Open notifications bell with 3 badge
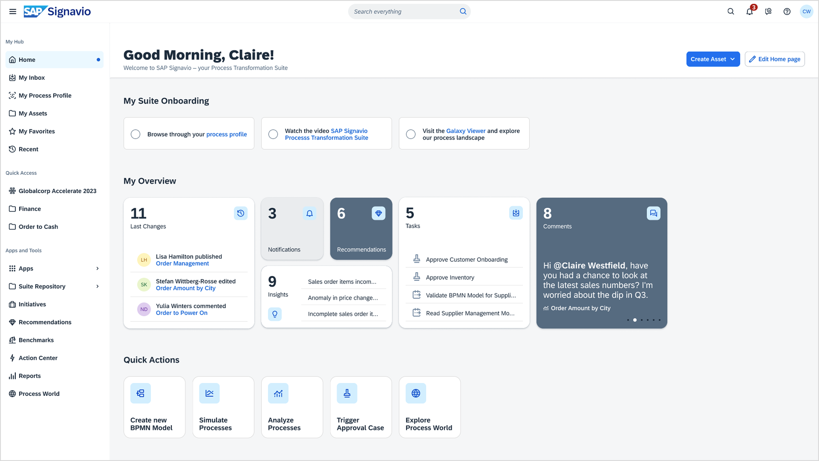 click(750, 11)
